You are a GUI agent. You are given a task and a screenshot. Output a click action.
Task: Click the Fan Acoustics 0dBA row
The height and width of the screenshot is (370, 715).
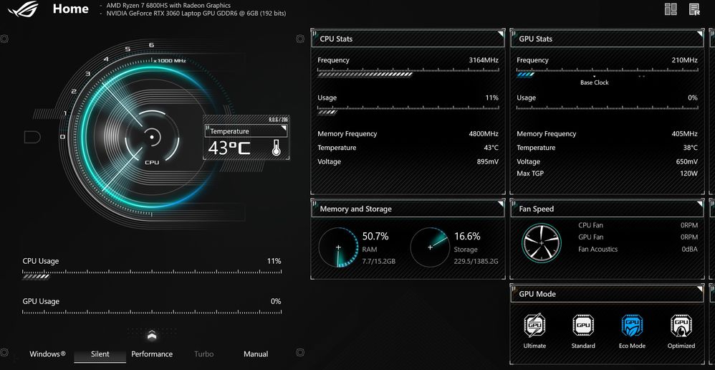coord(638,249)
